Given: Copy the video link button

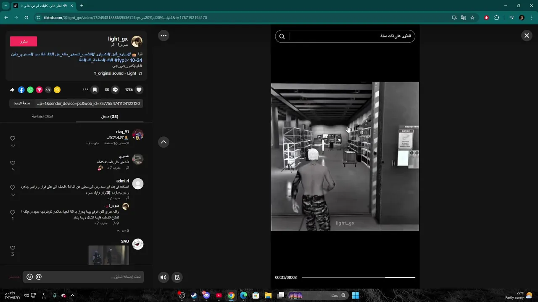Looking at the screenshot, I should coord(22,103).
